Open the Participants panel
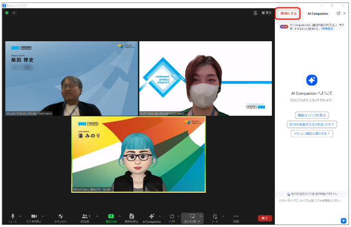This screenshot has width=351, height=227. pos(85,218)
